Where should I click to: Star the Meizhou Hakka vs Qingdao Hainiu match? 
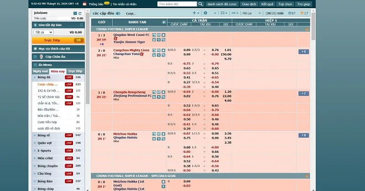(x=164, y=134)
